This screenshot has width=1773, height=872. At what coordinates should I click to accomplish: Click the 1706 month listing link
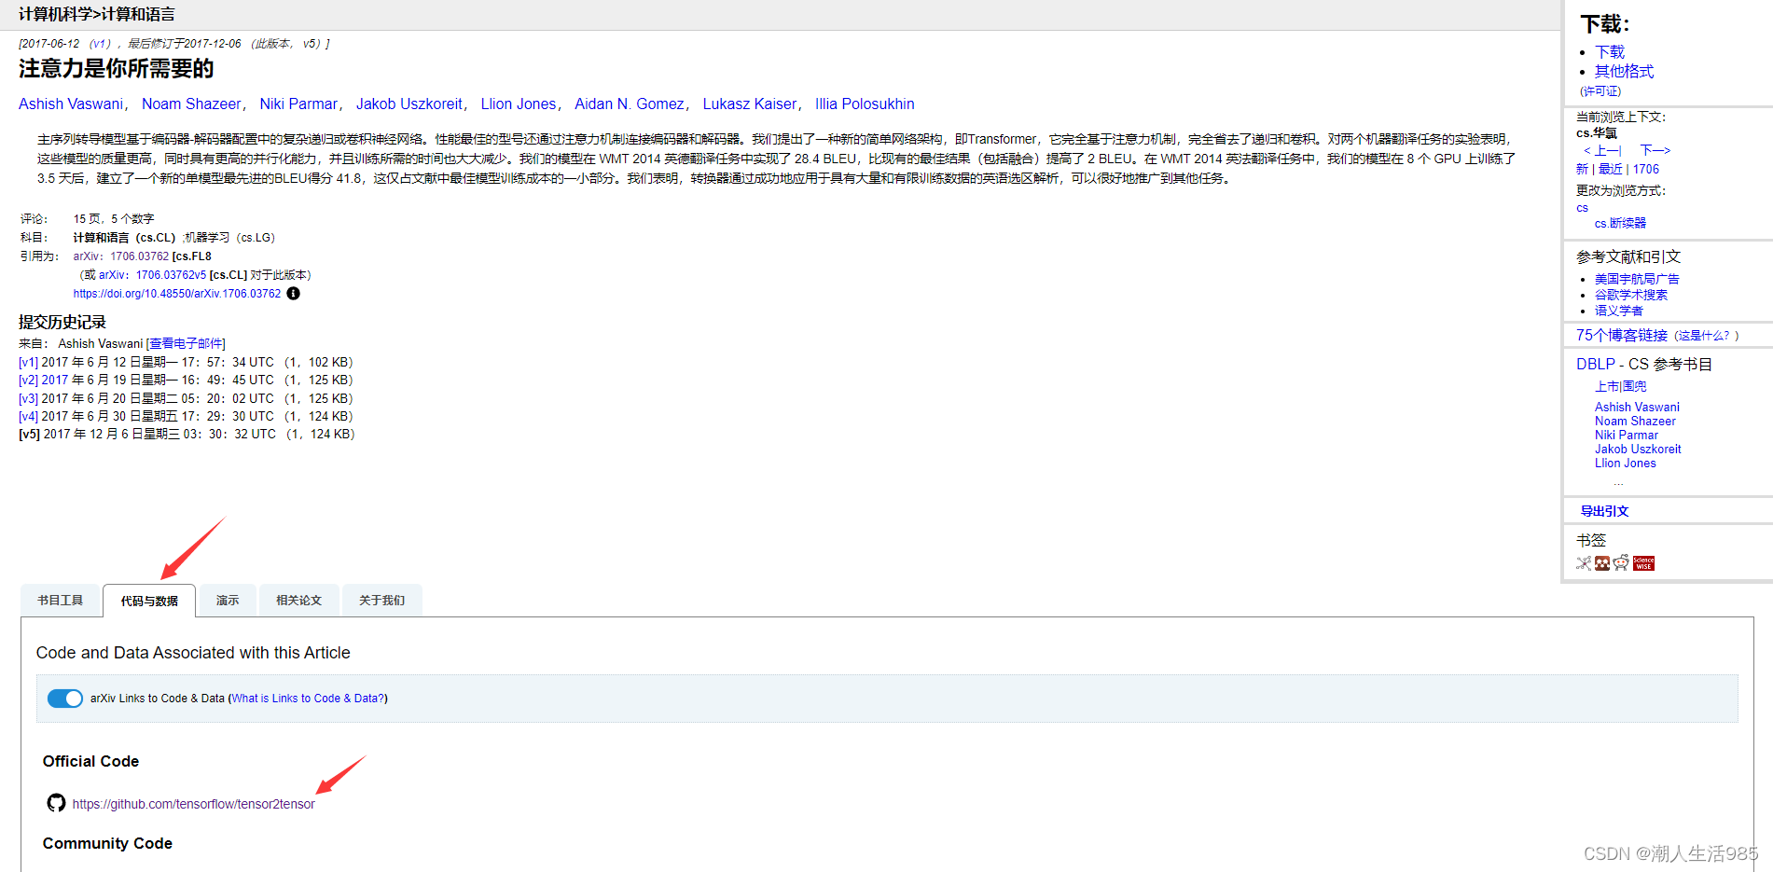tap(1646, 170)
